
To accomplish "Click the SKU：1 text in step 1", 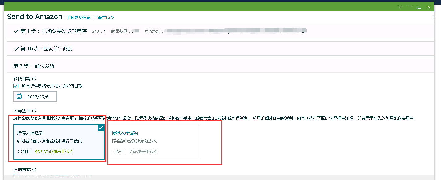I will [x=99, y=31].
